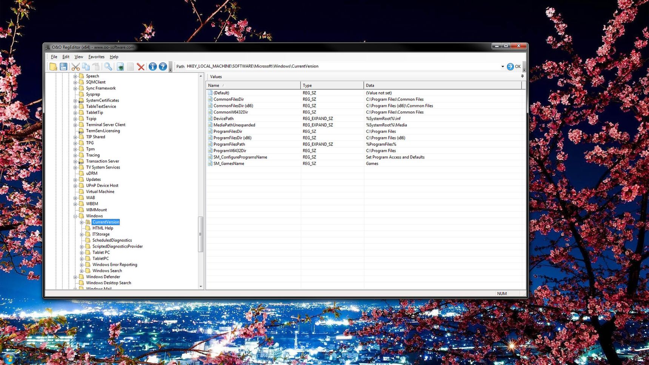Image resolution: width=649 pixels, height=365 pixels.
Task: Select the (Default) value row
Action: [x=365, y=93]
